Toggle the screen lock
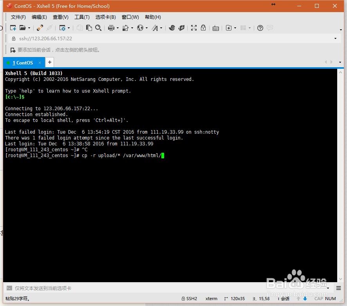Image resolution: width=347 pixels, height=306 pixels. coord(204,28)
